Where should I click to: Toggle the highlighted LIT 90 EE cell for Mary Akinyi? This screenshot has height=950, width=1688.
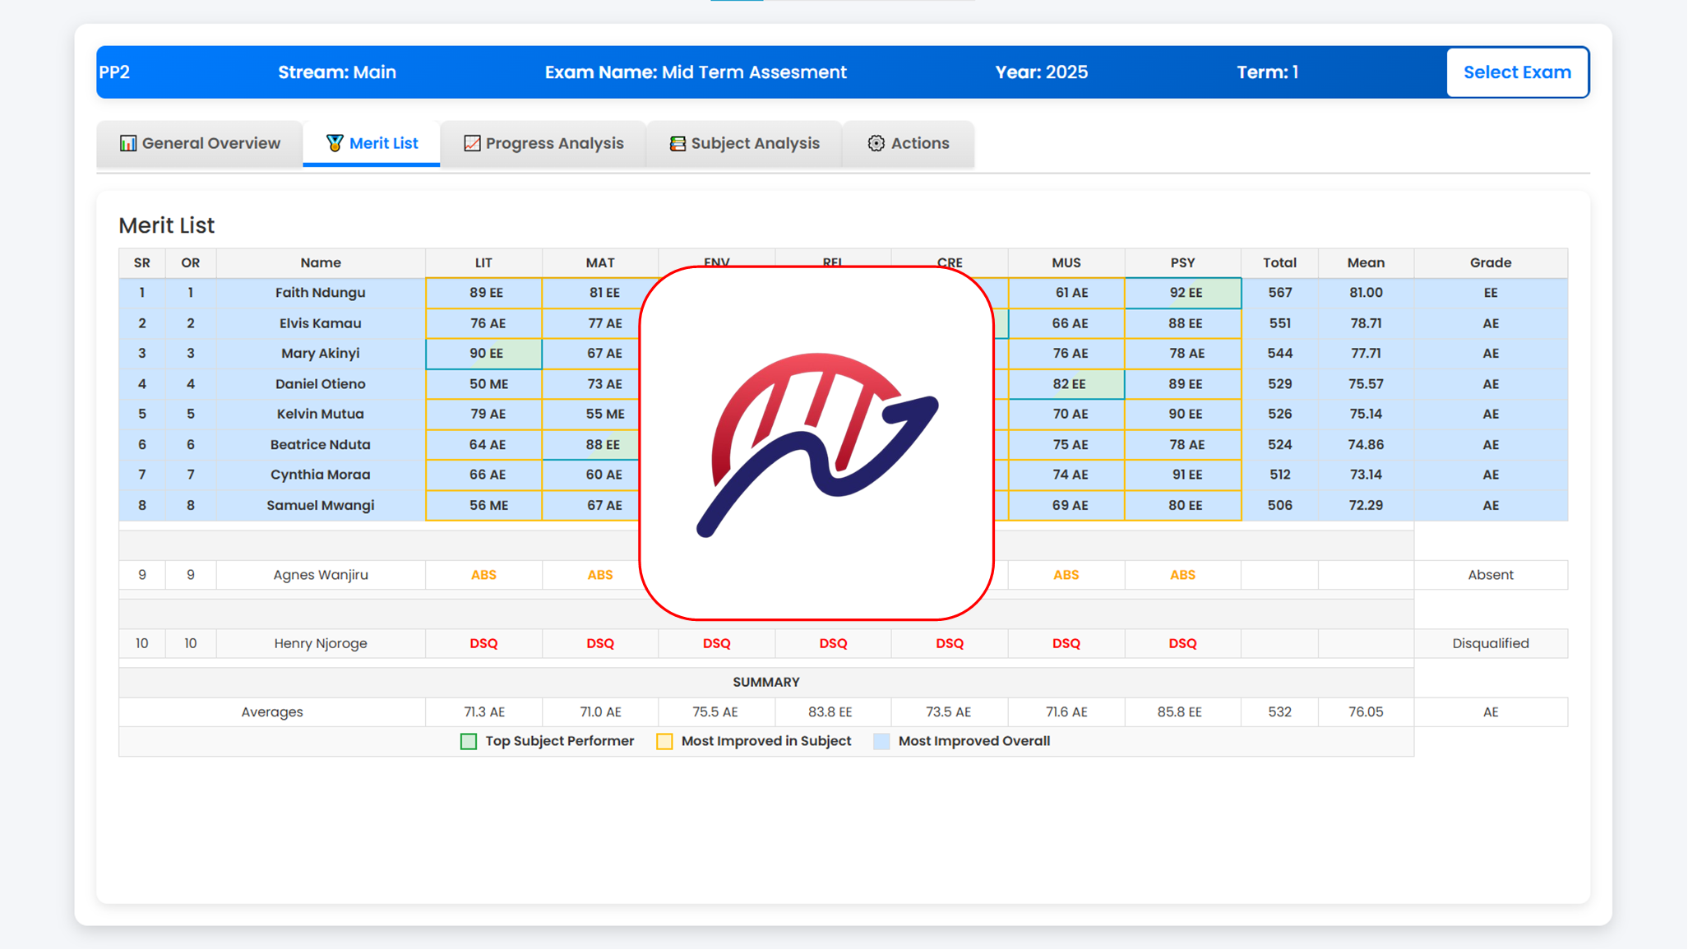[x=483, y=353]
